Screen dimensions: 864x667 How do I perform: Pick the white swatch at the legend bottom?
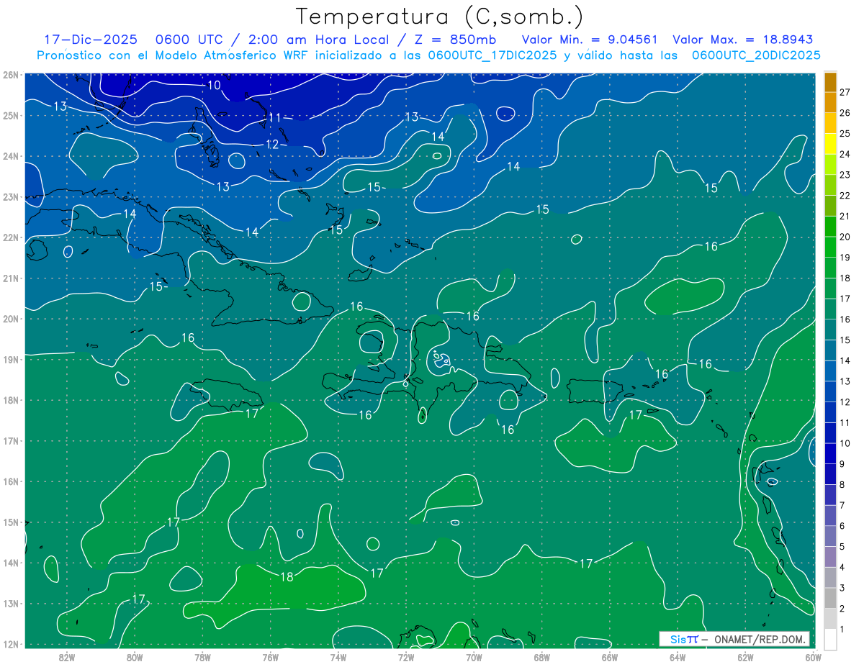pos(830,639)
